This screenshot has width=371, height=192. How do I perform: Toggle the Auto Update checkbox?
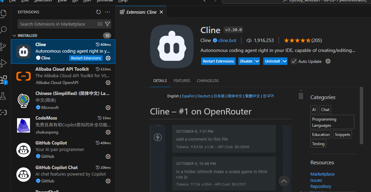[294, 61]
